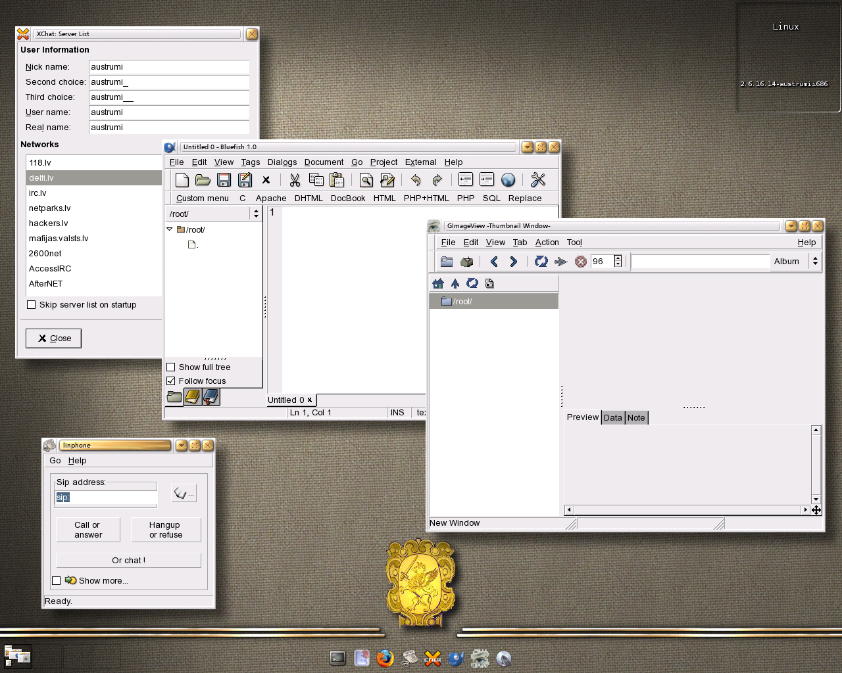
Task: Tick the Show more checkbox in linphone
Action: pos(57,580)
